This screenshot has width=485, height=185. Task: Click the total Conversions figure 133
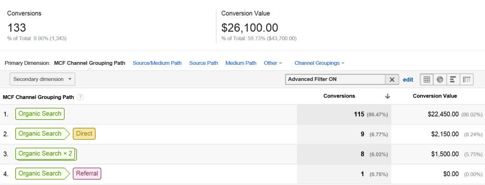pos(17,28)
